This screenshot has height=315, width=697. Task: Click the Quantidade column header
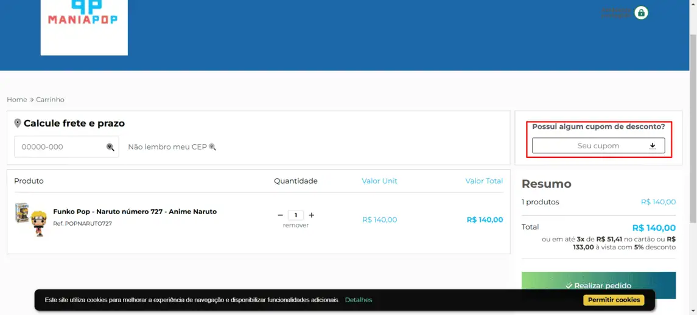click(296, 181)
